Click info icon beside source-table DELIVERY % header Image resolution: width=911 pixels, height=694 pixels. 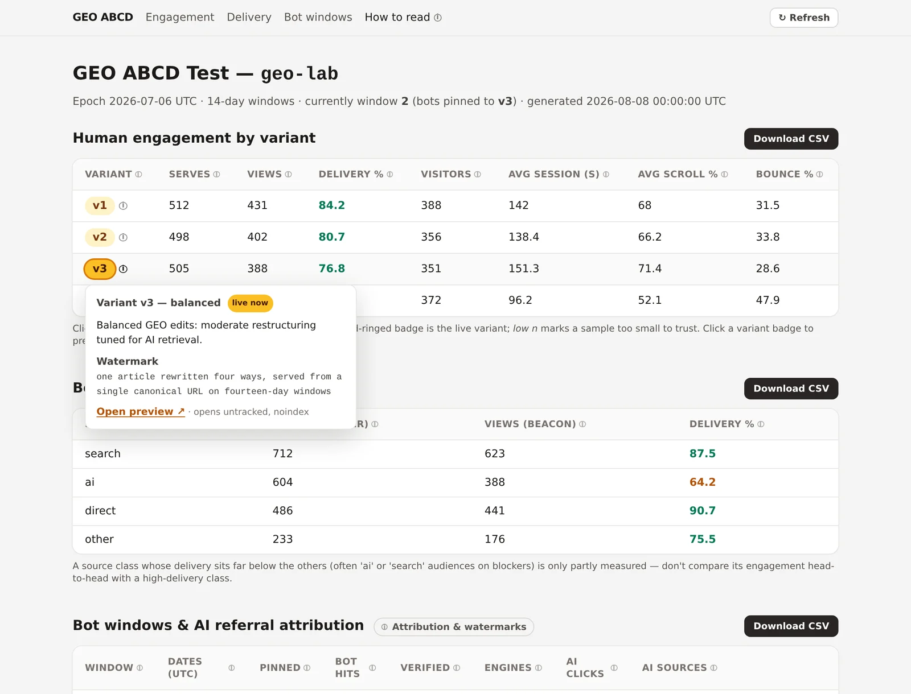click(761, 424)
